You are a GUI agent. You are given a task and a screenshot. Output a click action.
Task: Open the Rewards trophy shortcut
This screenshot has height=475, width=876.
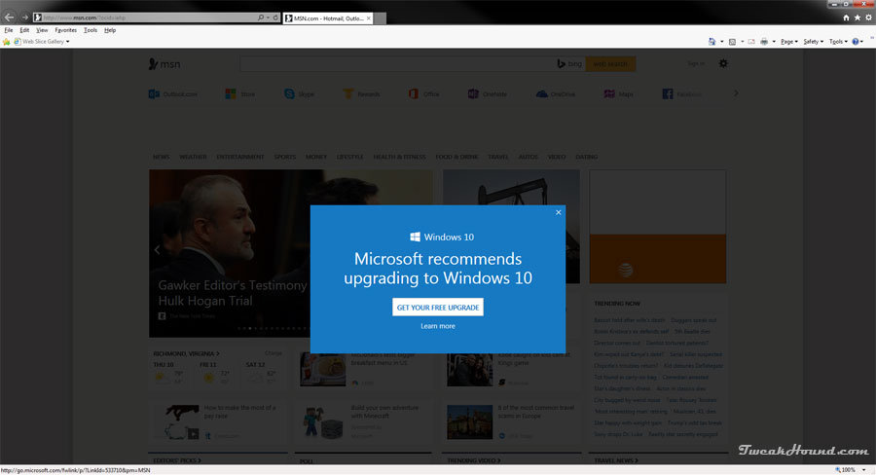point(361,93)
